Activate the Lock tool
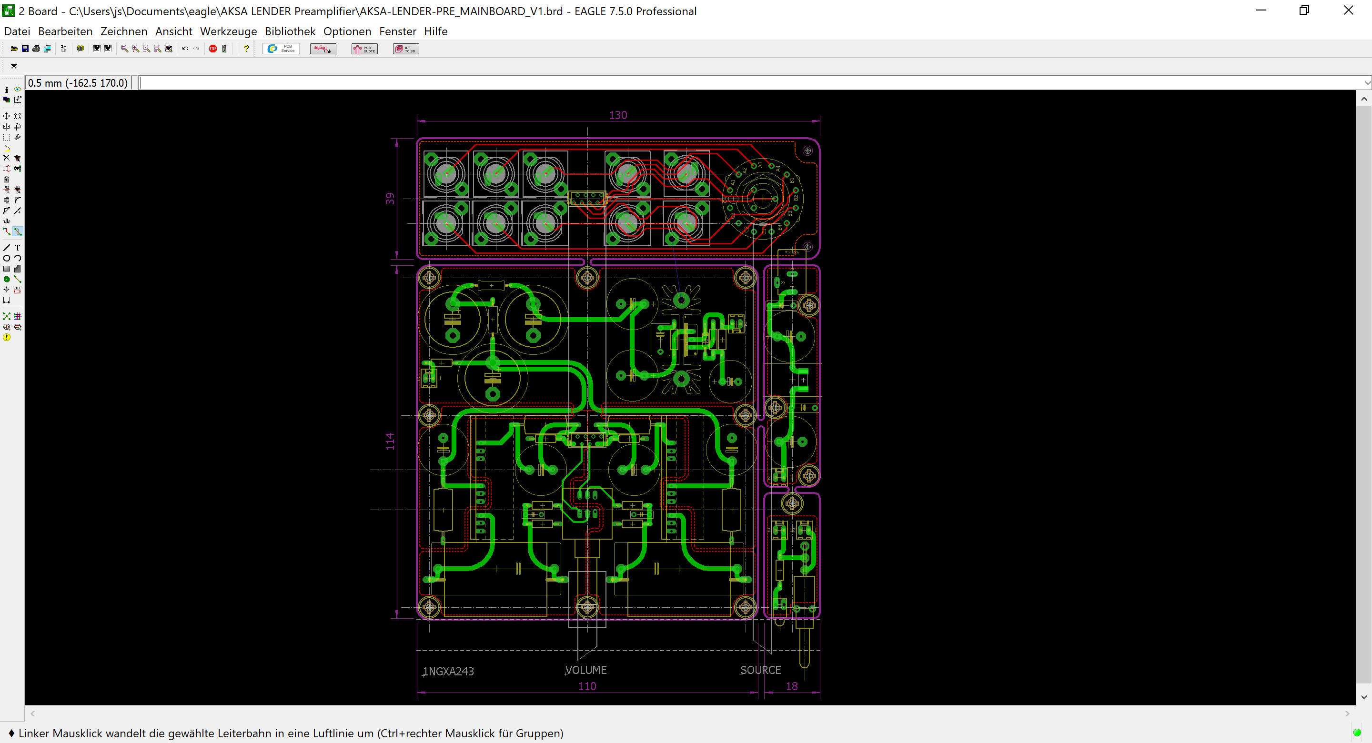Viewport: 1372px width, 743px height. pos(6,179)
